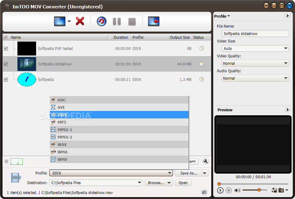Pause conversion with the pause button

(x=117, y=22)
